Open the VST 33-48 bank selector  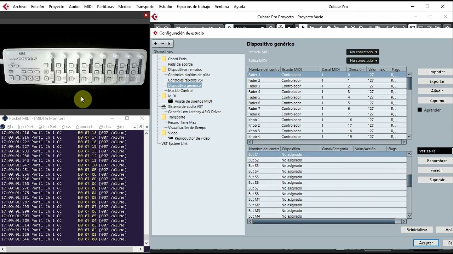click(435, 151)
